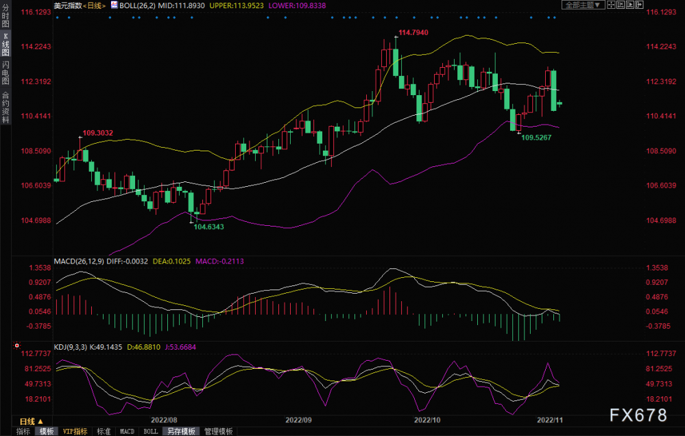
Task: Click the 114.7940 high price label
Action: [413, 32]
